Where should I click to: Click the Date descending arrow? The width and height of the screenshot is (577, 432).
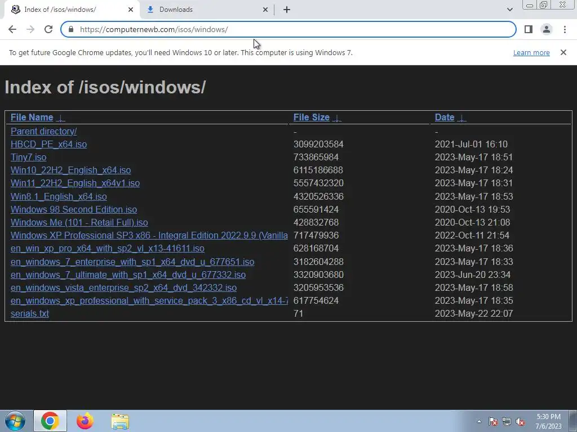(x=461, y=118)
